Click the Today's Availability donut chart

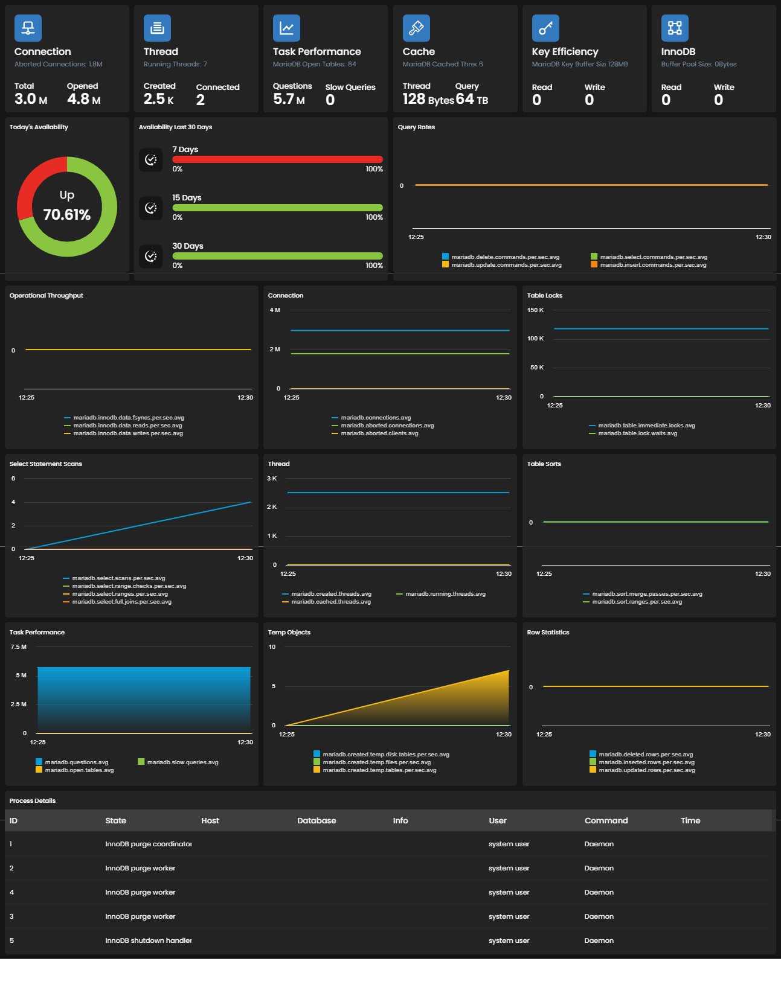(x=67, y=206)
